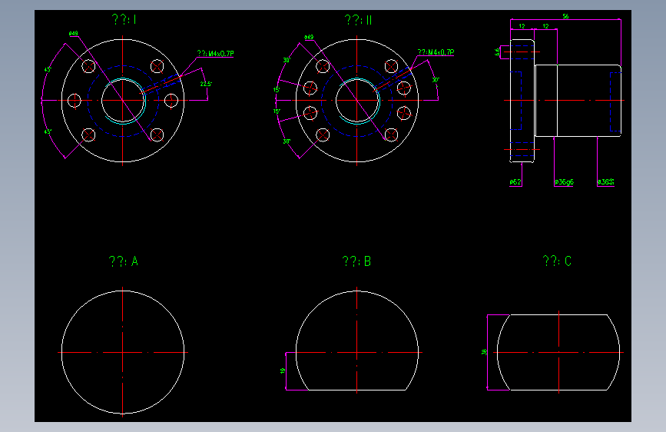Click the '??: C' view title
The image size is (666, 432).
coord(557,261)
